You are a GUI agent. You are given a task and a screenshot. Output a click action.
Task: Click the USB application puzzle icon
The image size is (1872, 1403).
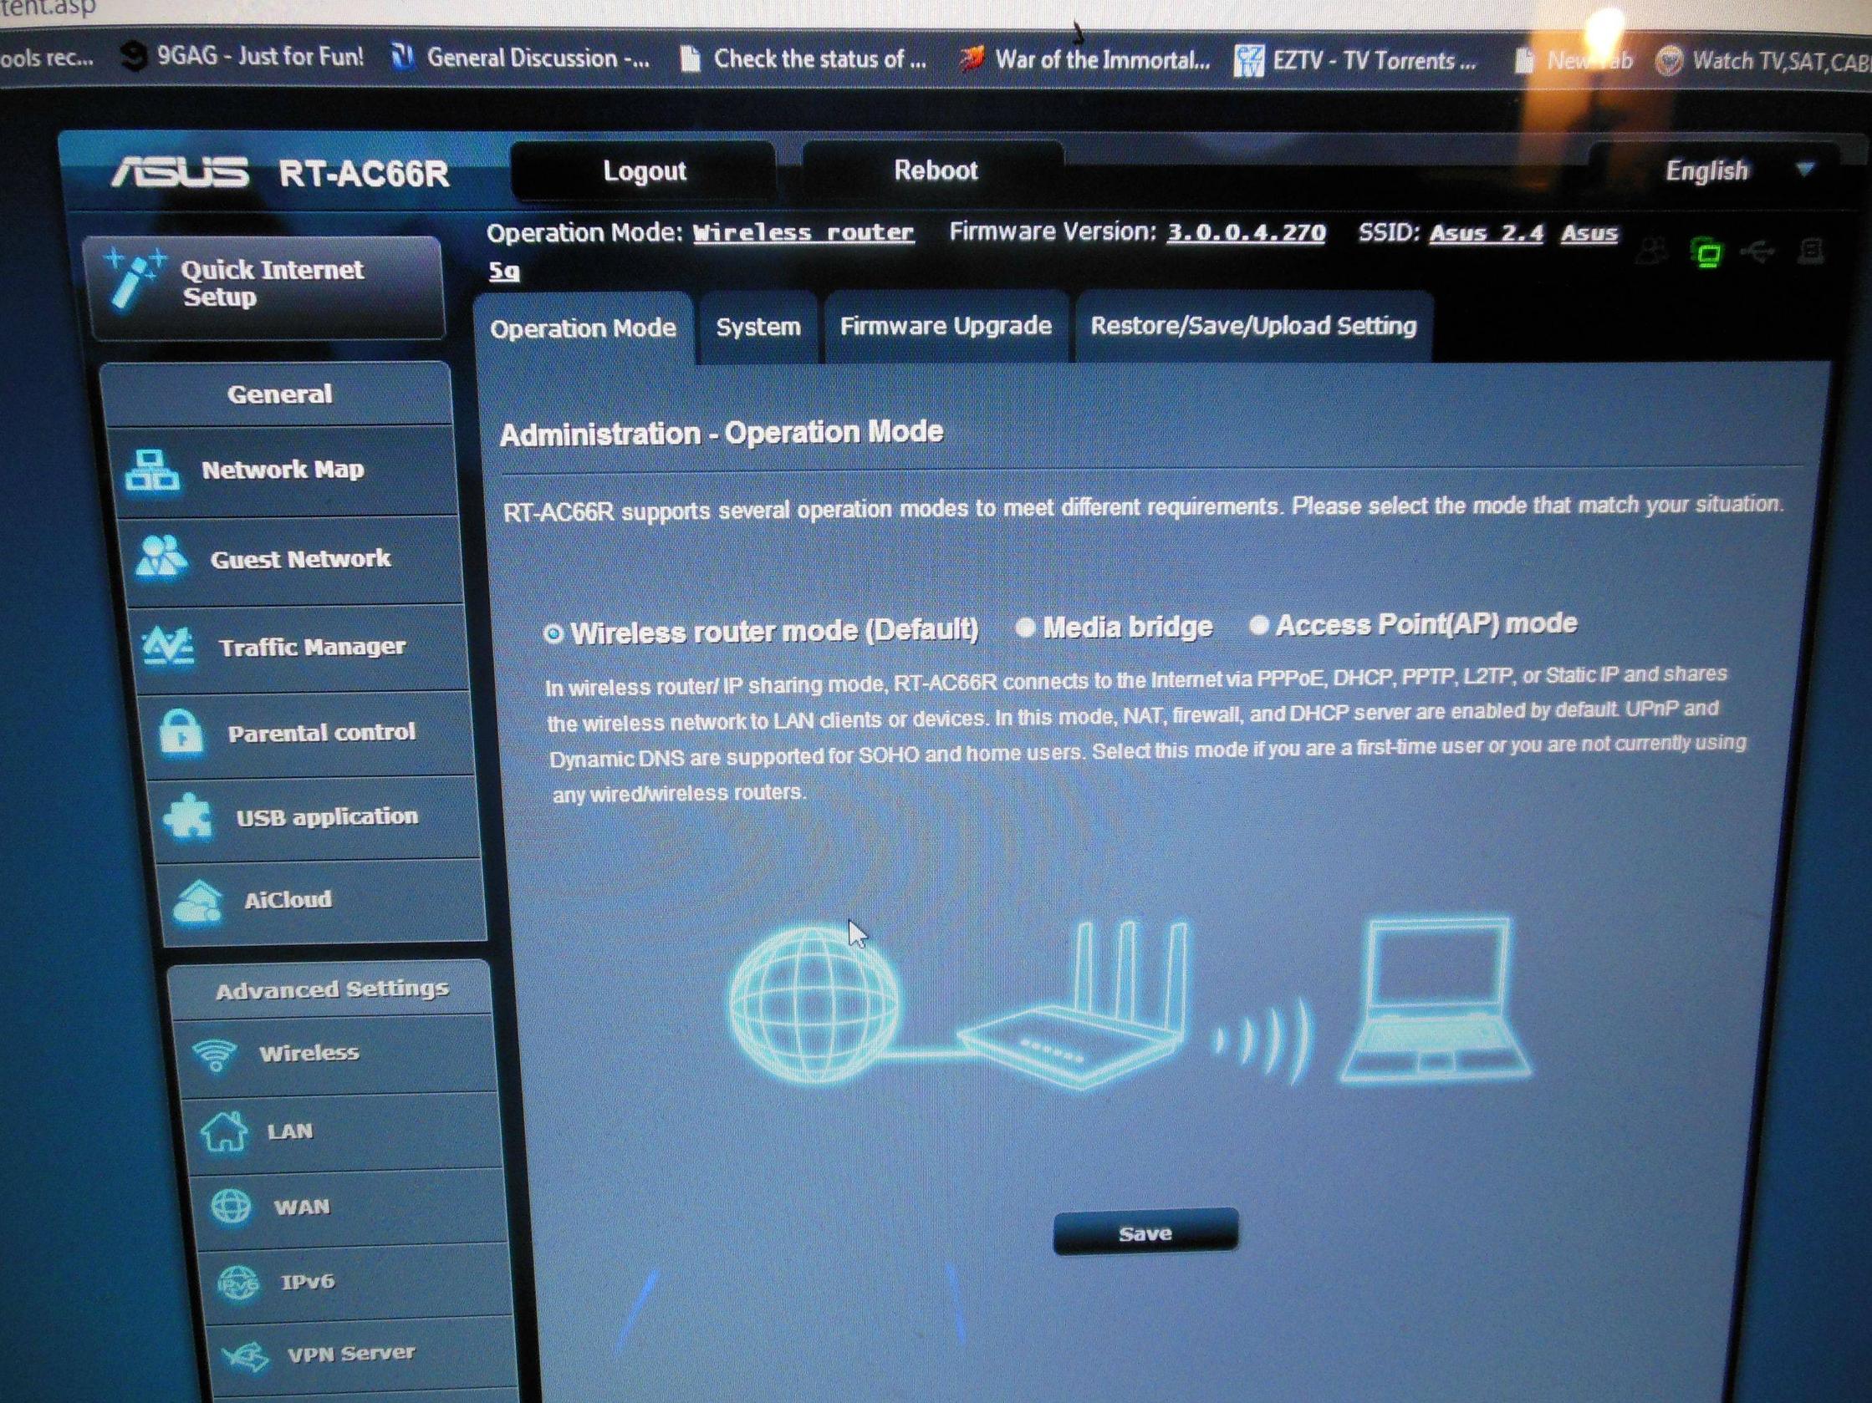(x=187, y=816)
